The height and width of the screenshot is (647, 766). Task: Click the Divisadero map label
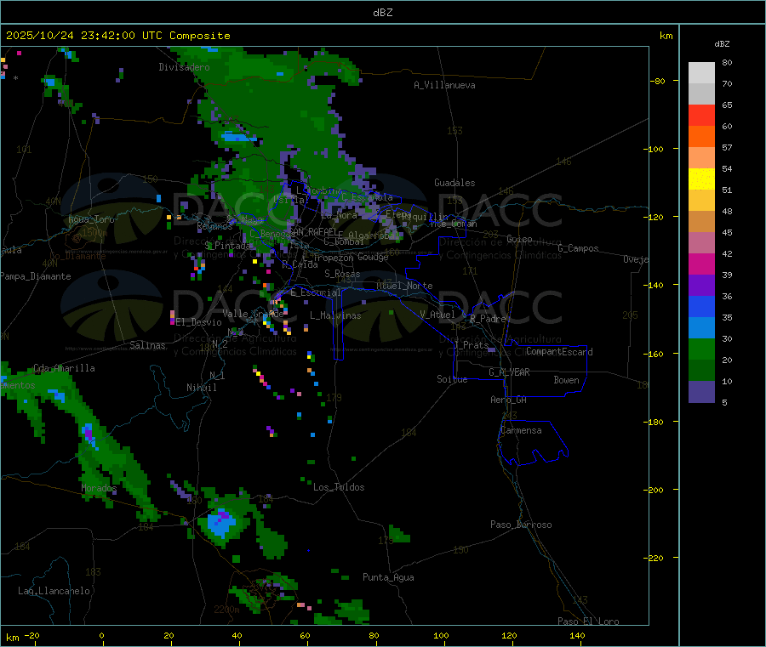coord(184,67)
